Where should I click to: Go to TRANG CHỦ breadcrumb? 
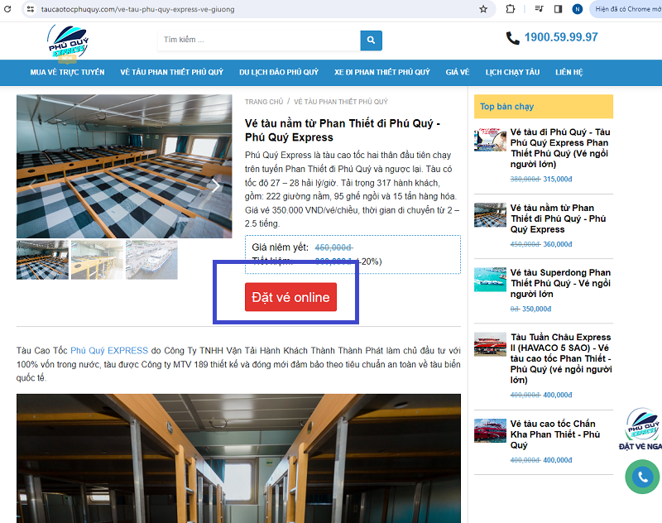[x=264, y=102]
